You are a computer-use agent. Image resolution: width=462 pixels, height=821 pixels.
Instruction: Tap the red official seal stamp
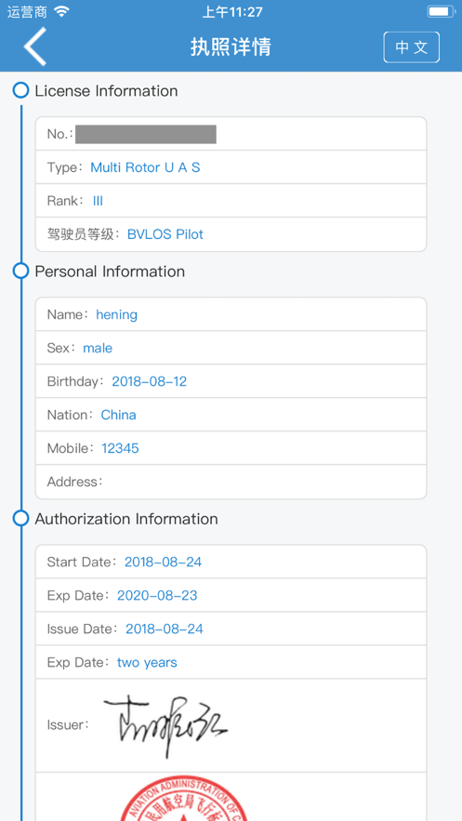185,798
